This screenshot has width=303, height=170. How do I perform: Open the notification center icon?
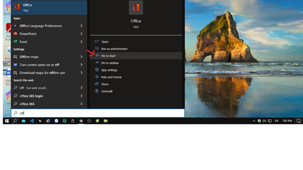[299, 121]
